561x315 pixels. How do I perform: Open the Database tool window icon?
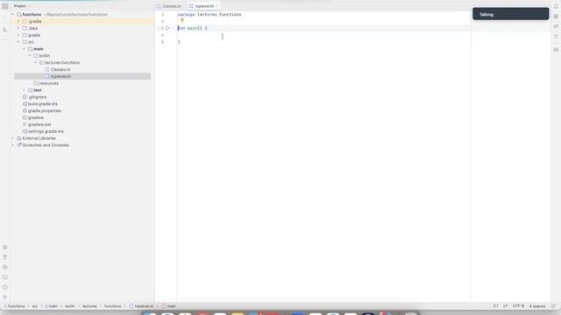point(556,16)
